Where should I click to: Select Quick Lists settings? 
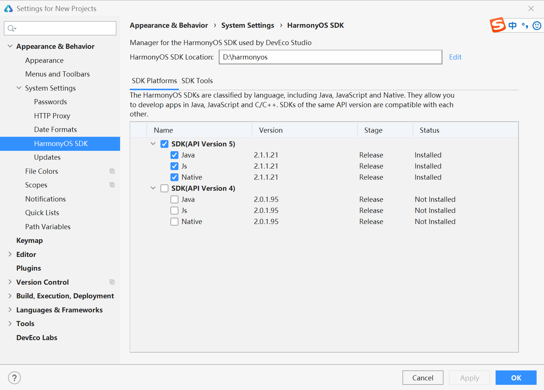(x=42, y=213)
